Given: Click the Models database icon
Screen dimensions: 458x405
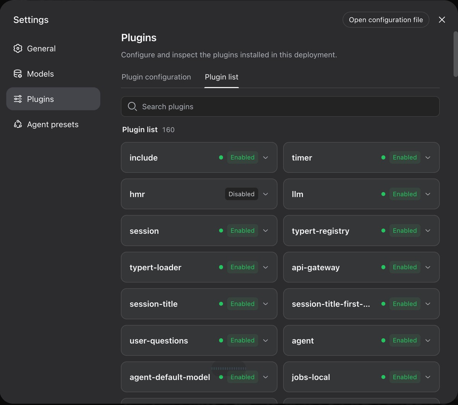Looking at the screenshot, I should (18, 74).
